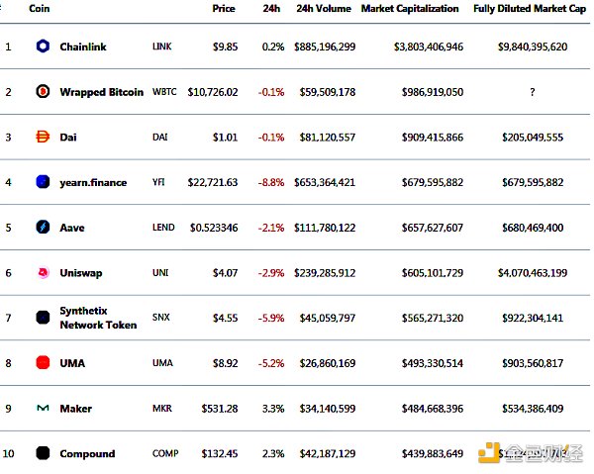This screenshot has width=594, height=474.
Task: Sort table by Price column header
Action: point(224,9)
